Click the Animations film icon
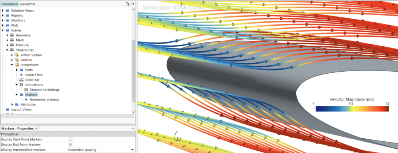This screenshot has width=398, height=153. click(x=21, y=84)
